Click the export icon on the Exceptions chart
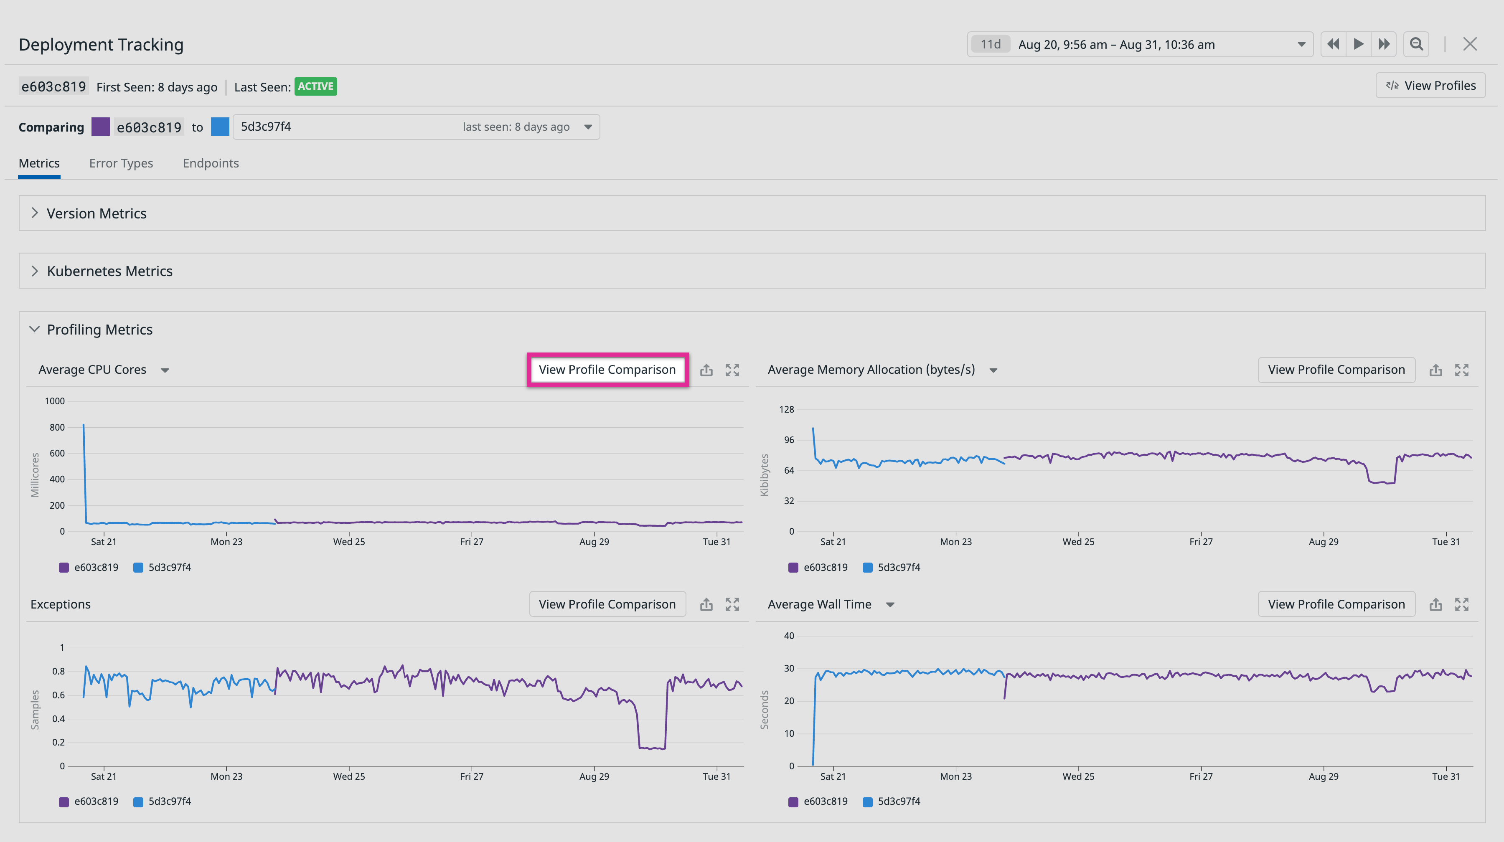 pos(706,604)
